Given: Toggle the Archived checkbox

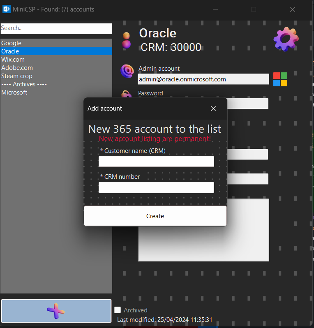Looking at the screenshot, I should [118, 310].
